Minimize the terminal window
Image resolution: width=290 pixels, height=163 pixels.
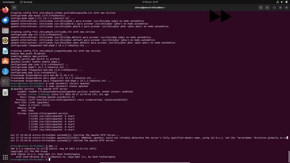[274, 8]
